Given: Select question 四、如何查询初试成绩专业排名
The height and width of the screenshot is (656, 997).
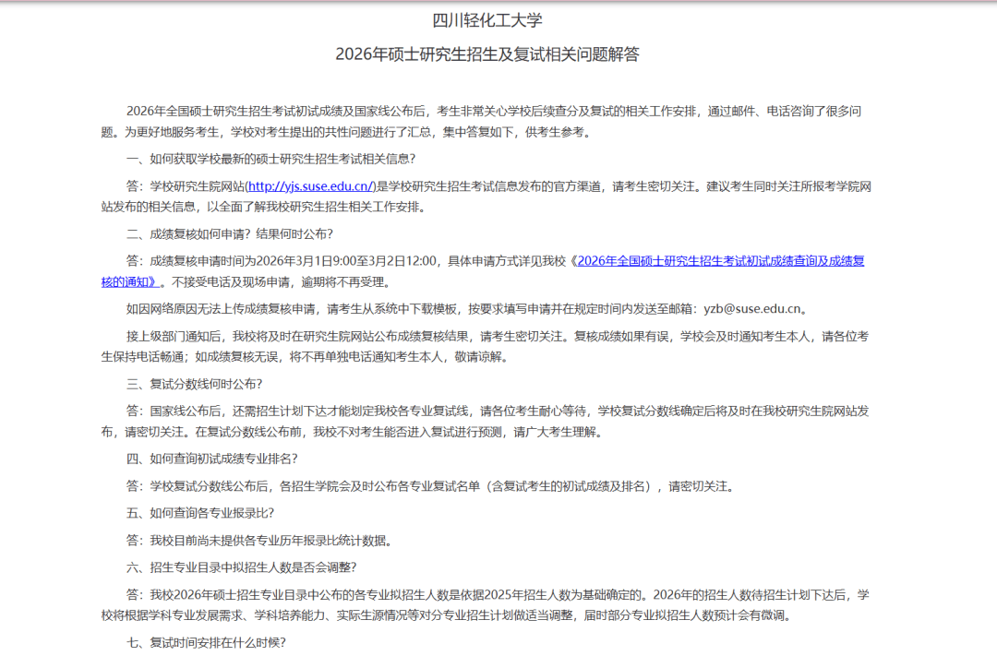Looking at the screenshot, I should [x=211, y=459].
